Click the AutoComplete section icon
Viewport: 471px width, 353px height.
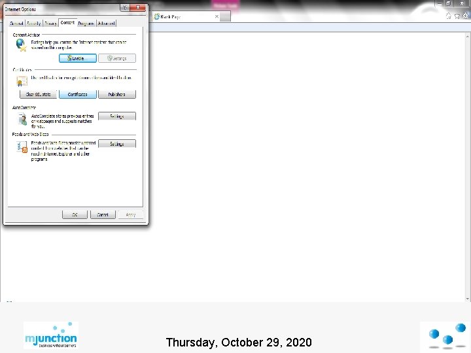22,119
